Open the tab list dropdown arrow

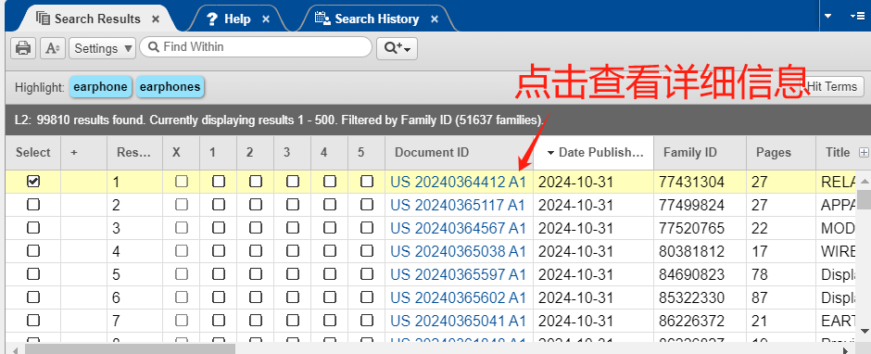tap(827, 16)
